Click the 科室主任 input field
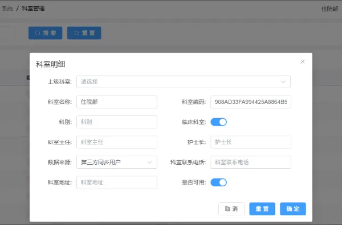Viewport: 342px width, 225px height. click(117, 142)
